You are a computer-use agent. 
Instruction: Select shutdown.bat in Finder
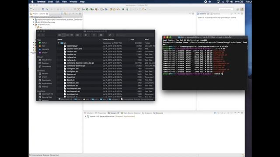(72, 94)
